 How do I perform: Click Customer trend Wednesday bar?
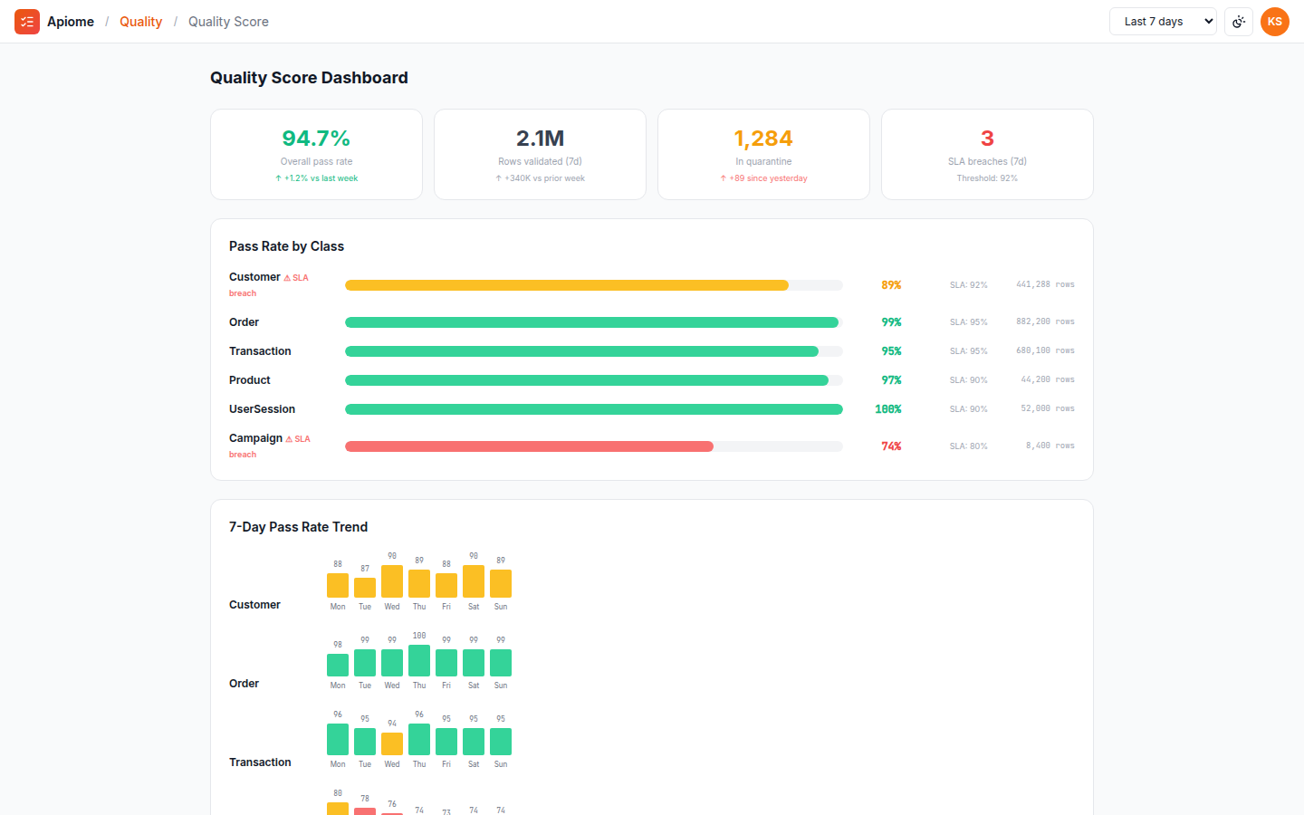pyautogui.click(x=392, y=581)
